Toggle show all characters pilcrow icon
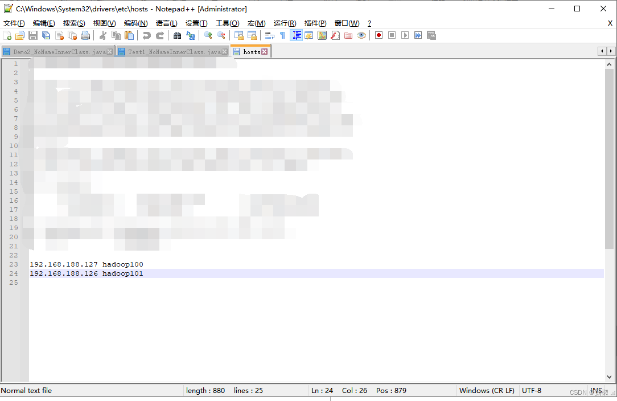617x401 pixels. [x=282, y=35]
